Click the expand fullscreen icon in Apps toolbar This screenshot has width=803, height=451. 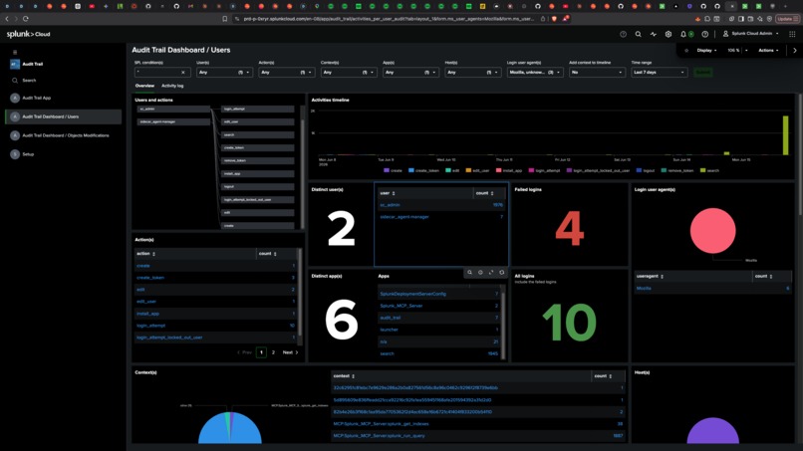coord(491,273)
